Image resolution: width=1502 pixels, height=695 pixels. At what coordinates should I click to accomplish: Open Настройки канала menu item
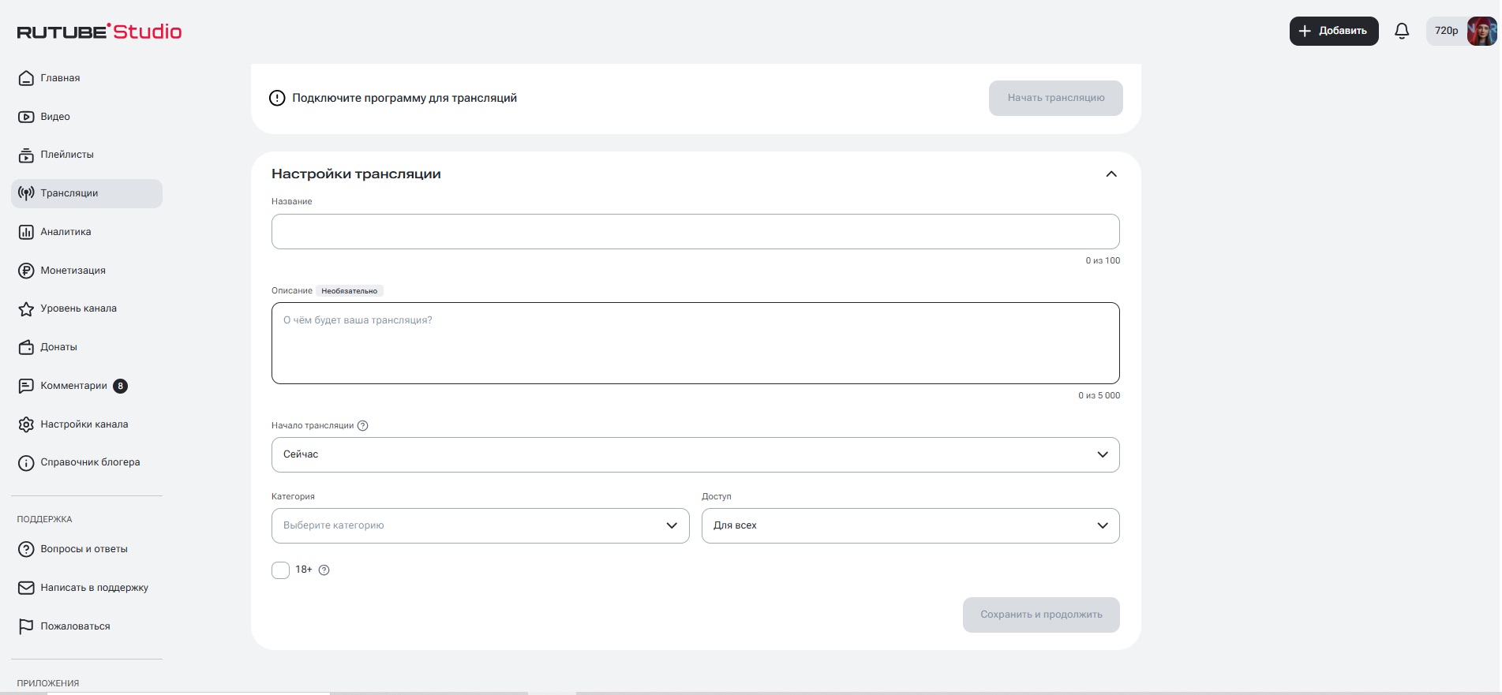click(x=87, y=424)
